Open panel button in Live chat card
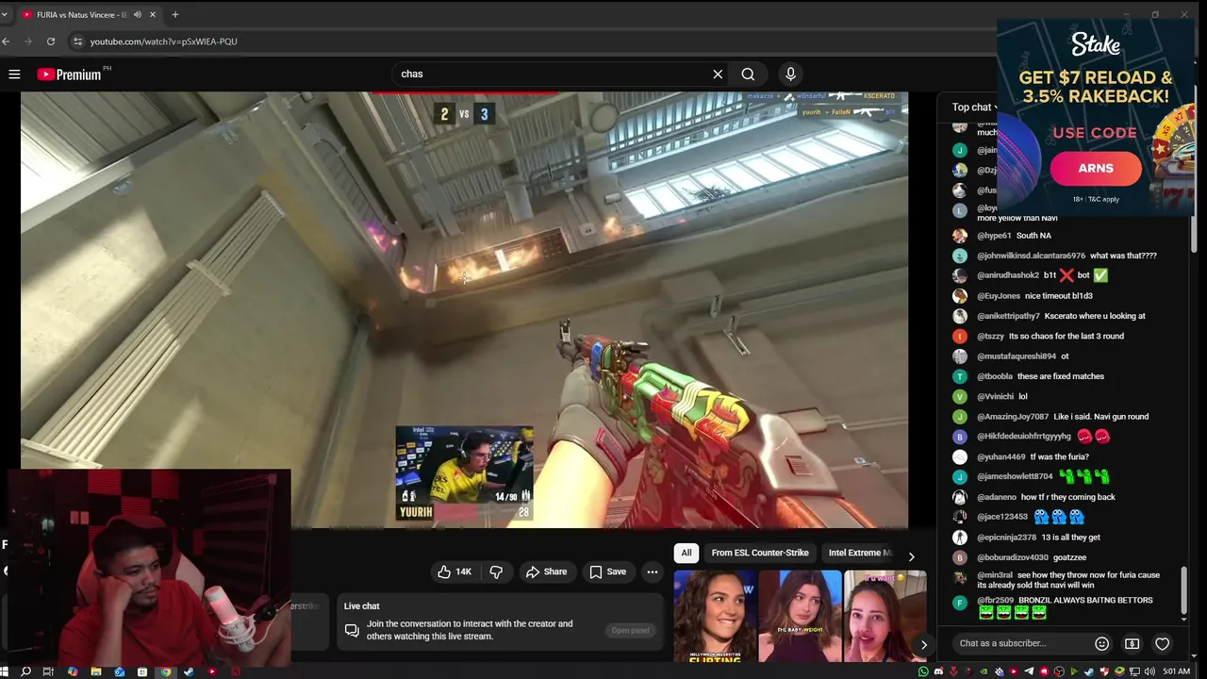 click(630, 630)
